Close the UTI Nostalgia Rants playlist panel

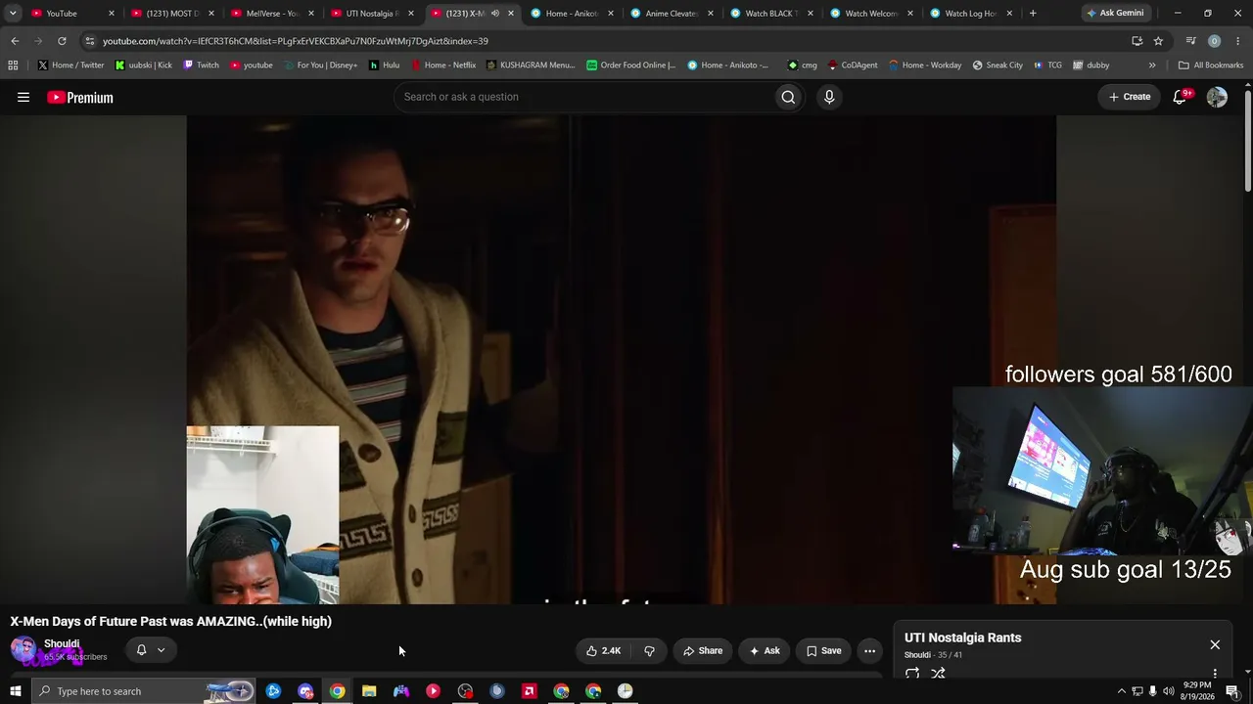[1215, 645]
